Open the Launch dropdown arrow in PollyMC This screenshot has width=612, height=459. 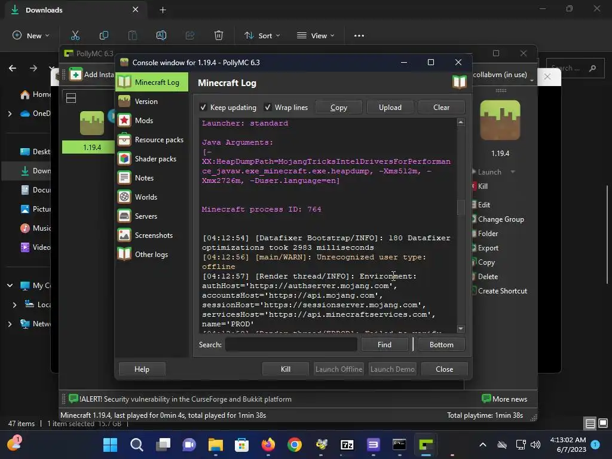513,172
